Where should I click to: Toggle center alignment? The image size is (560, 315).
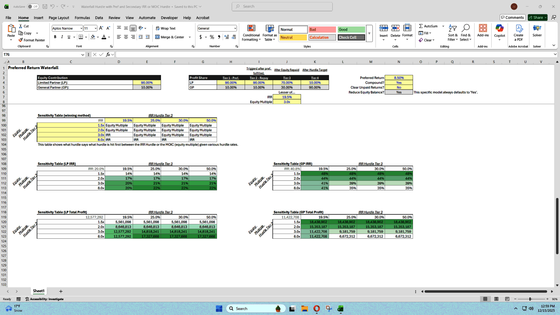pos(126,37)
